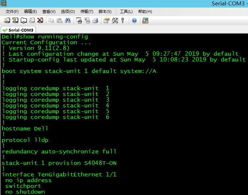This screenshot has height=195, width=248.
Task: Click 'stack-unit 1 provision S4048T-ON' line
Action: (x=59, y=163)
